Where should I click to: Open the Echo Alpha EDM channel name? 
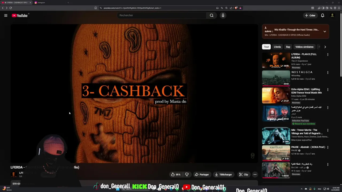(x=299, y=96)
